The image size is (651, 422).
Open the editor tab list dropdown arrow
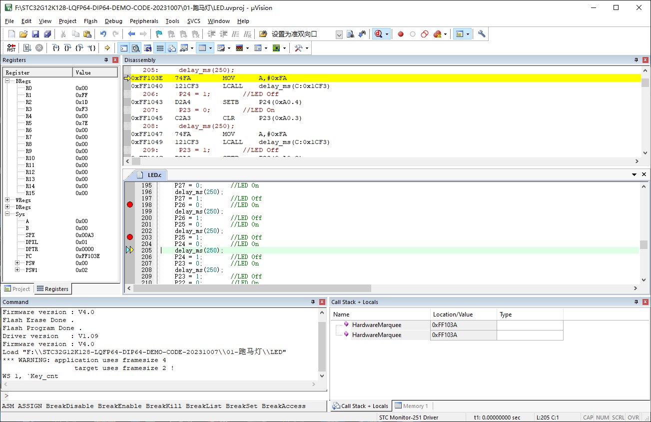[x=635, y=174]
